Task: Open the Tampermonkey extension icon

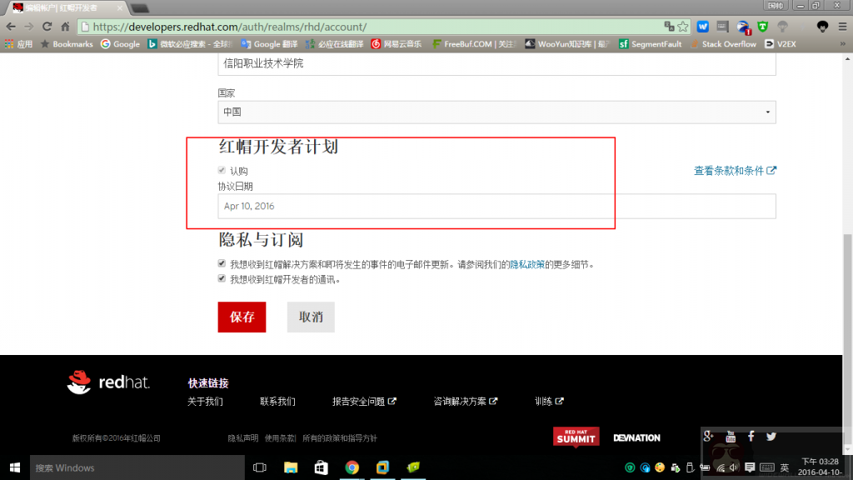Action: [x=762, y=27]
